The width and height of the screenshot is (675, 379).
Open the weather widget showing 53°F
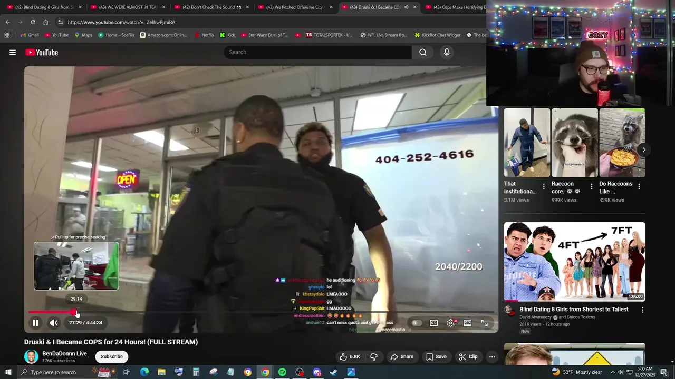[577, 372]
